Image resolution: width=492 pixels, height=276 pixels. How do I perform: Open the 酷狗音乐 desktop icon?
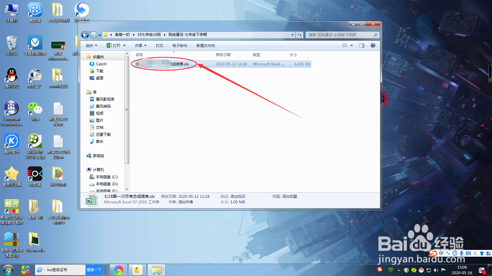click(12, 144)
